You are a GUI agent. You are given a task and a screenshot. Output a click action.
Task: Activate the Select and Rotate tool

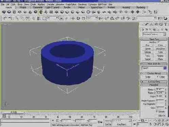pyautogui.click(x=78, y=18)
